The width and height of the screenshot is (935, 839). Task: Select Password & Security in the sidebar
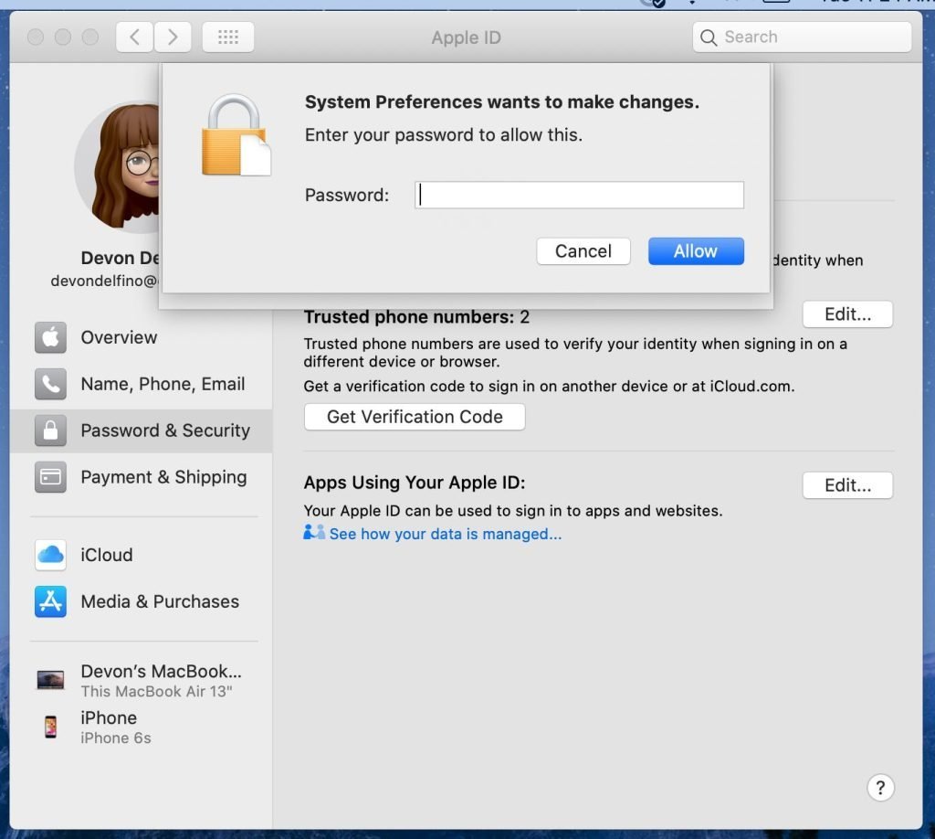141,430
